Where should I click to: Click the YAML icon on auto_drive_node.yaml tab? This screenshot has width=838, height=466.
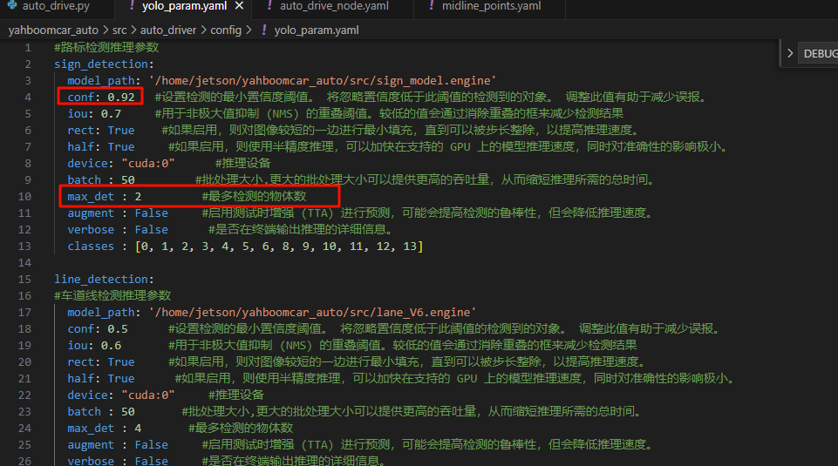coord(269,6)
